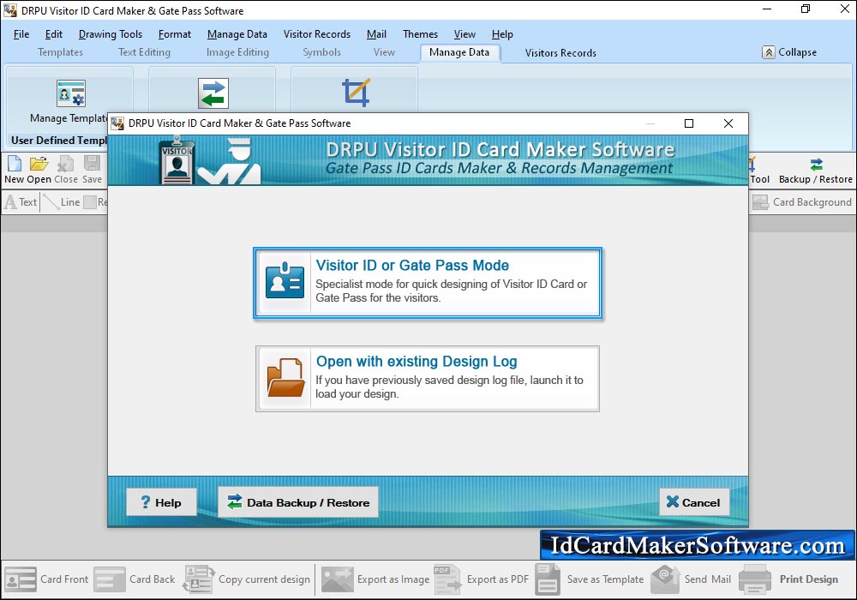
Task: Select the Text drawing tool
Action: 21,202
